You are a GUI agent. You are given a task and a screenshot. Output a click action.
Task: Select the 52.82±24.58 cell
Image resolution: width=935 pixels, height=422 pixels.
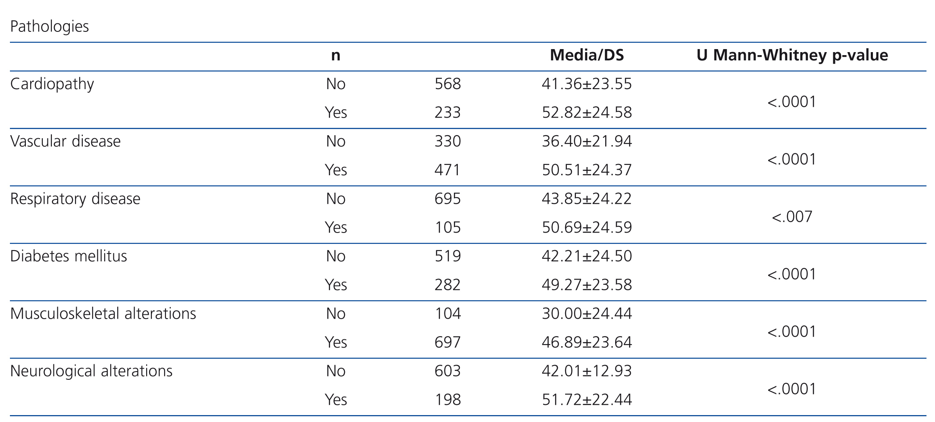(x=587, y=112)
